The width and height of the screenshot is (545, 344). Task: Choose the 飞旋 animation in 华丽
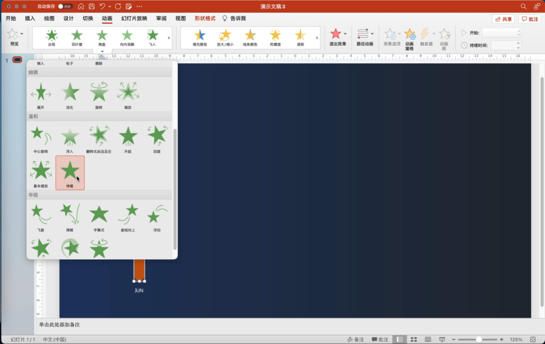[41, 217]
